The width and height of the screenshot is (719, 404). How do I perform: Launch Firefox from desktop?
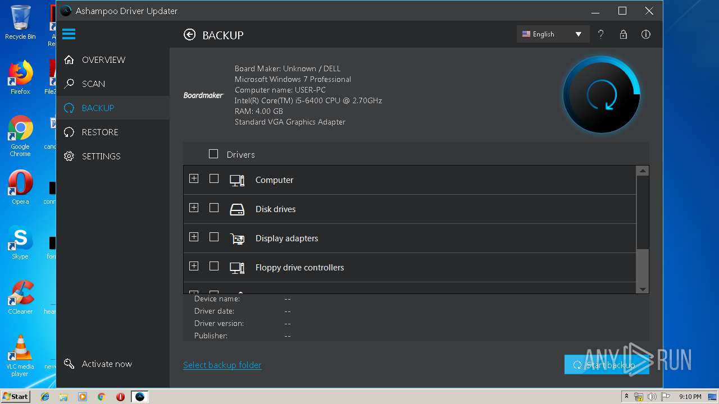coord(20,77)
